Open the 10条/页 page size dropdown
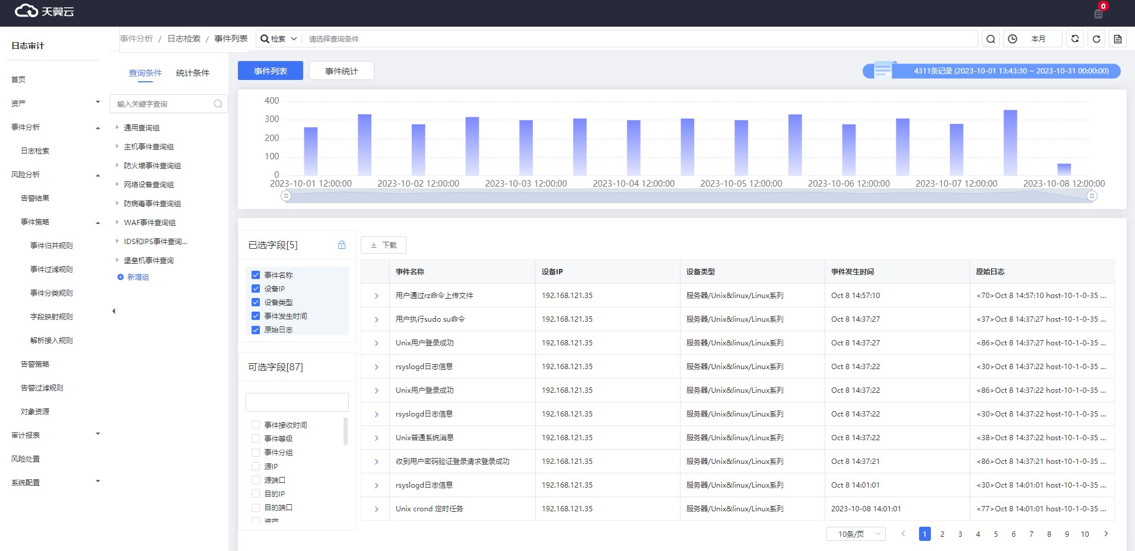The image size is (1135, 551). coord(856,534)
